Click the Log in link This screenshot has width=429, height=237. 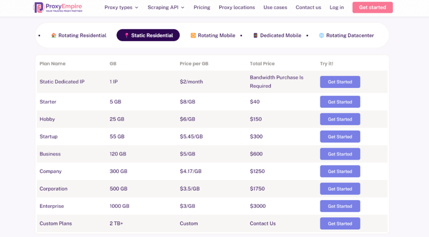(337, 8)
